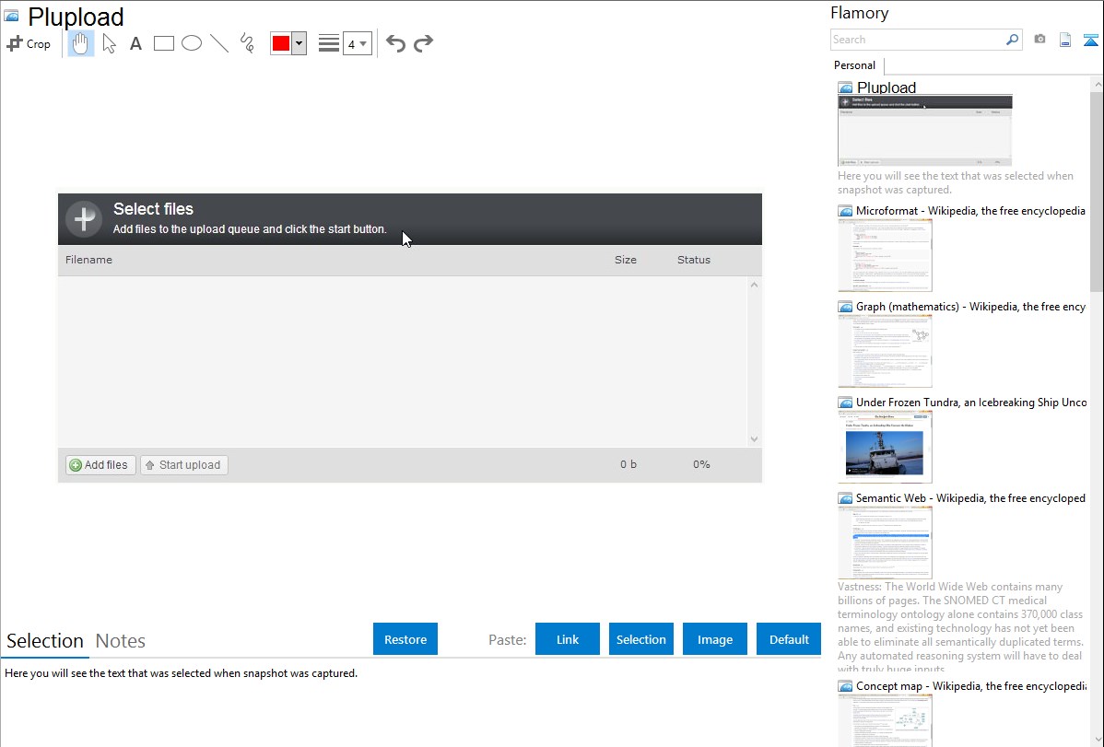
Task: Click the Semantic Web title text
Action: point(970,497)
